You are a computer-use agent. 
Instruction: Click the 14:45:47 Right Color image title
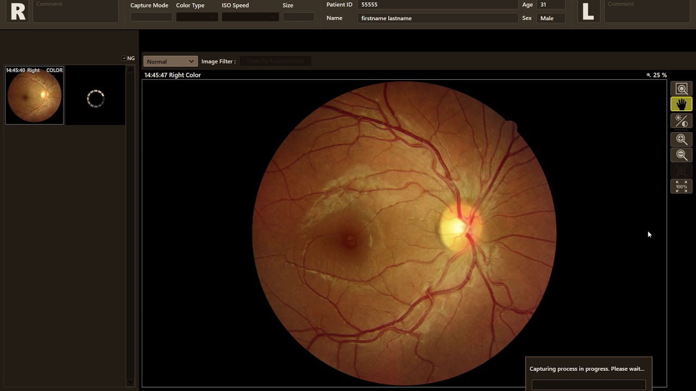point(172,75)
